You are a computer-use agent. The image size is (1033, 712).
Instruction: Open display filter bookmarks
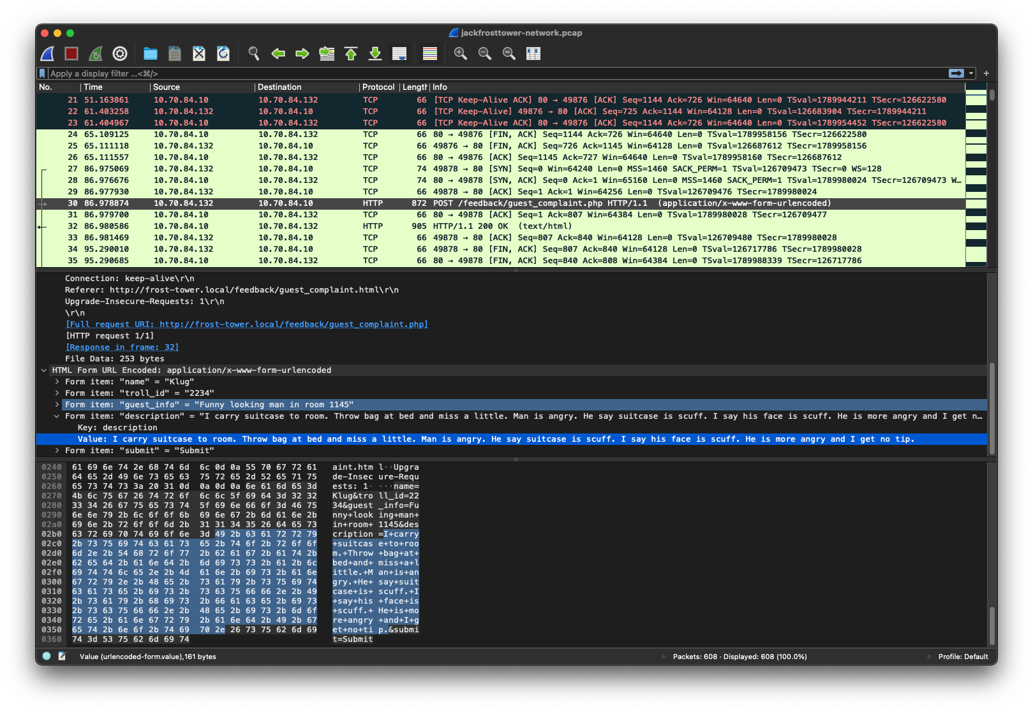[x=42, y=73]
